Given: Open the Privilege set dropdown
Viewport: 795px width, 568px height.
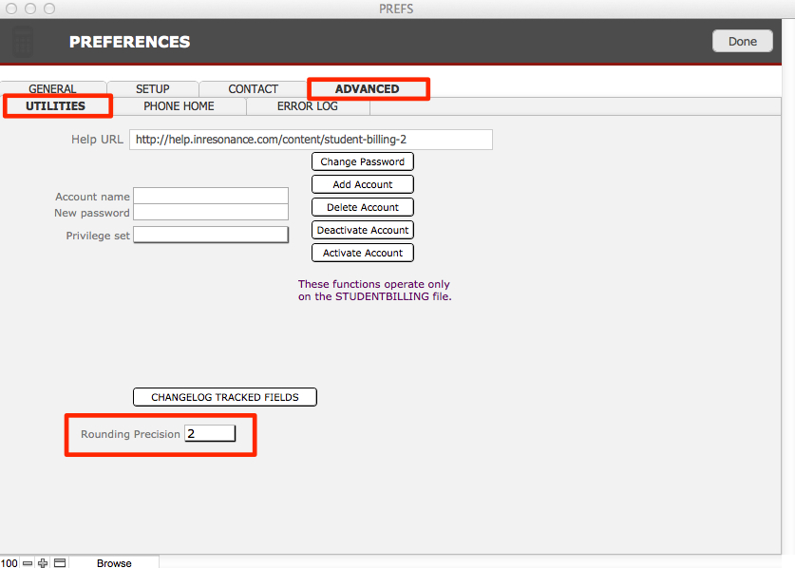Looking at the screenshot, I should [x=210, y=235].
